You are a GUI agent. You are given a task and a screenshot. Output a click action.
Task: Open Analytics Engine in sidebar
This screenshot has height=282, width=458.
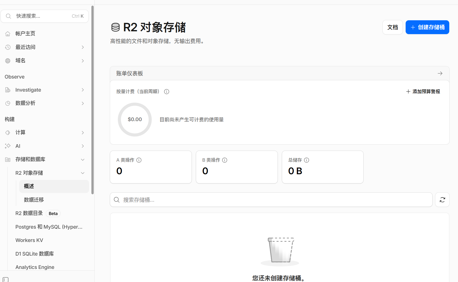(x=35, y=267)
